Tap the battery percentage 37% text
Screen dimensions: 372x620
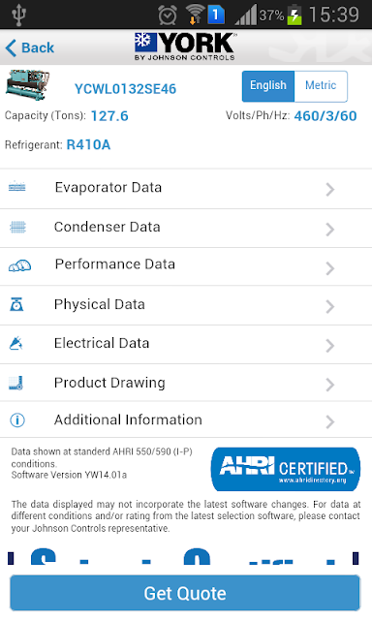271,15
